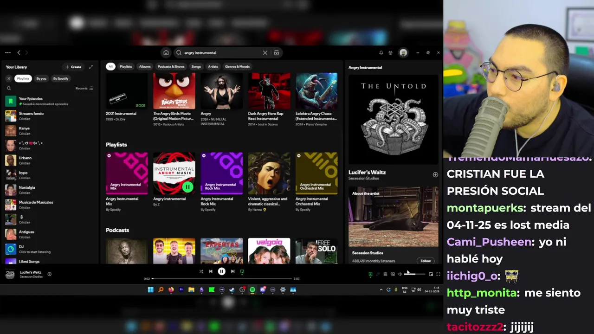
Task: Filter search results by Artists
Action: [213, 66]
